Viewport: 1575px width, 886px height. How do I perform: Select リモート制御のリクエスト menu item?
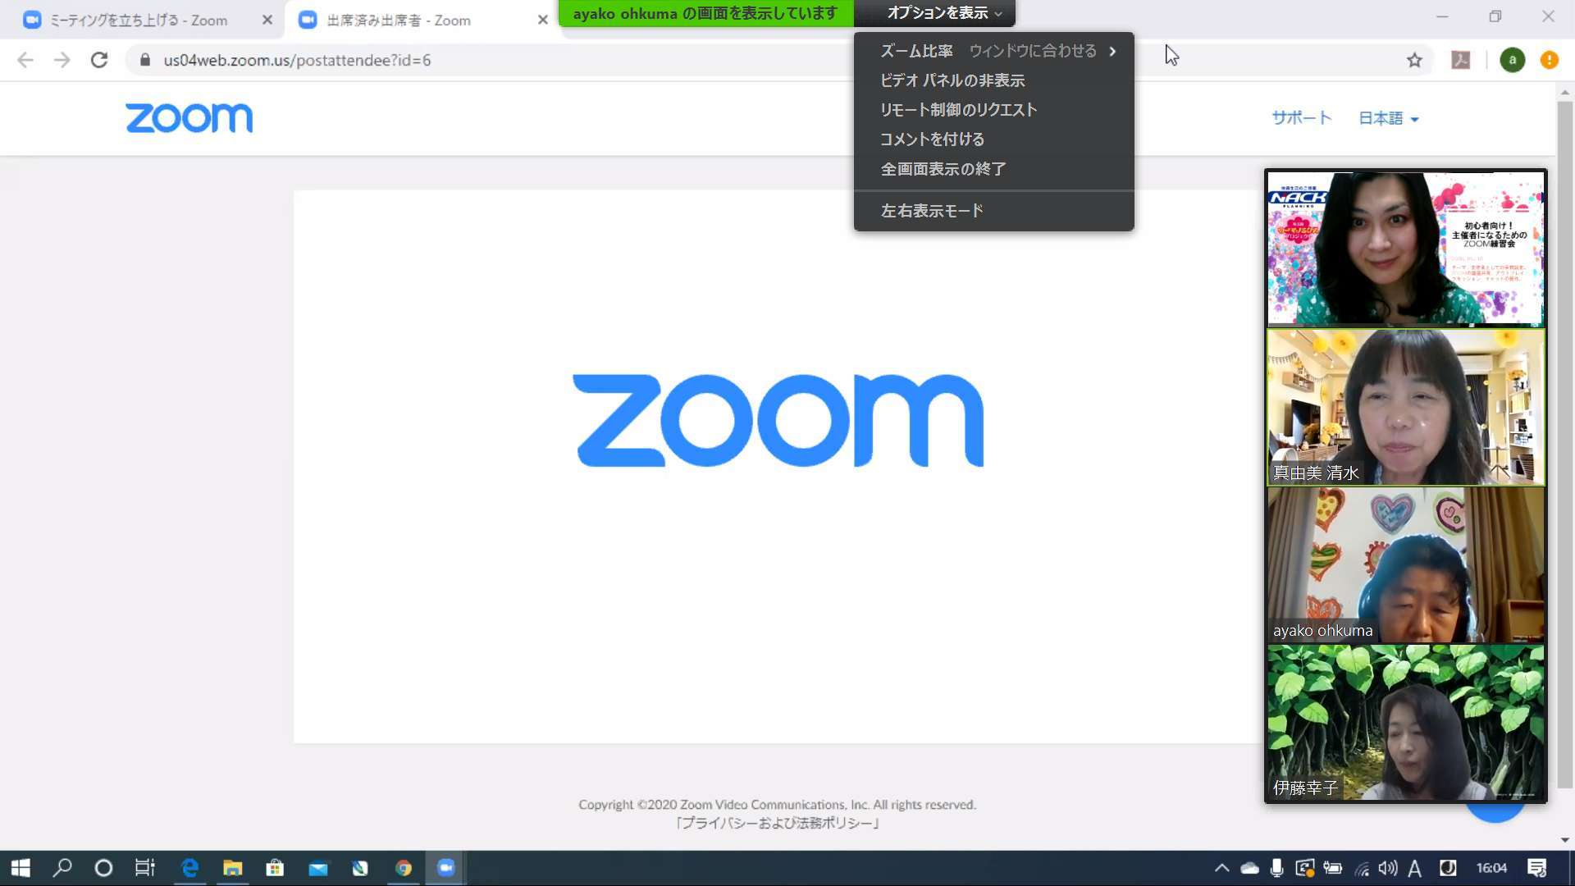pyautogui.click(x=958, y=110)
